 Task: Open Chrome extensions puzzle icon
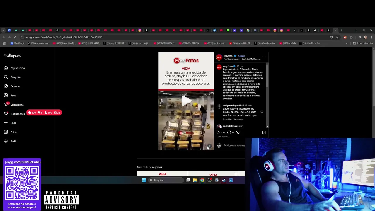point(351,37)
